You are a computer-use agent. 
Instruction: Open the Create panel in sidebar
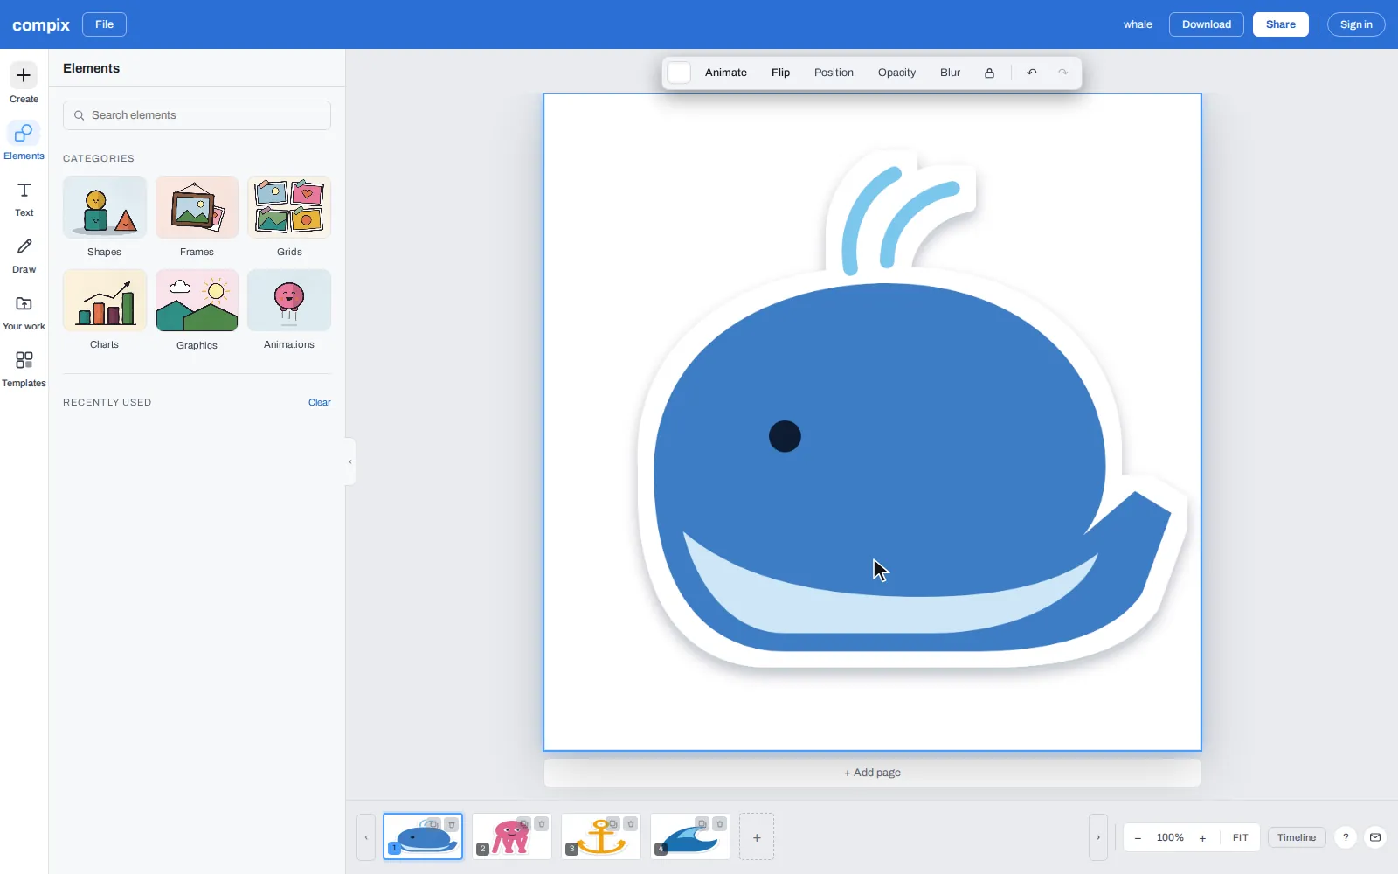[x=24, y=83]
